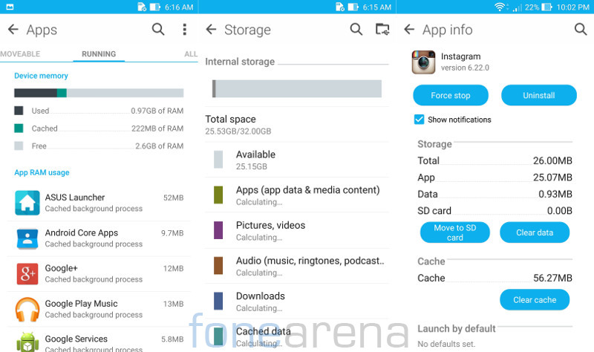Tap the Google Services android icon
594x352 pixels.
(27, 342)
